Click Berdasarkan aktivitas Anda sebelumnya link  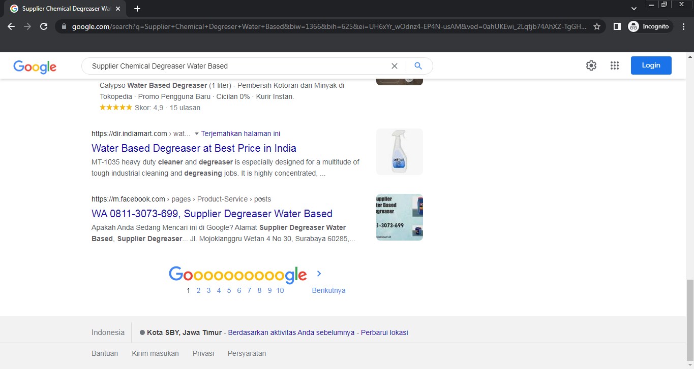[x=291, y=332]
